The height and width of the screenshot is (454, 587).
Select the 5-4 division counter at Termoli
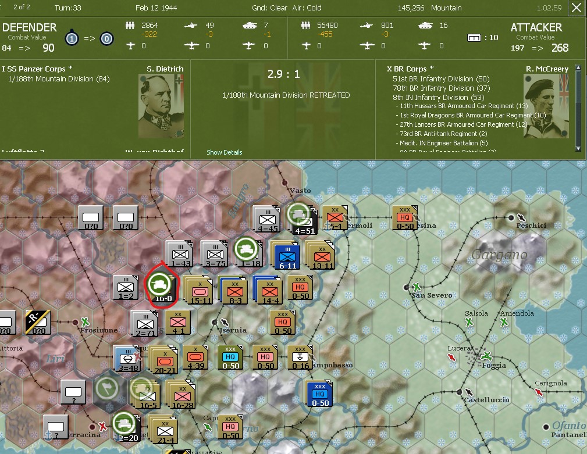[335, 217]
